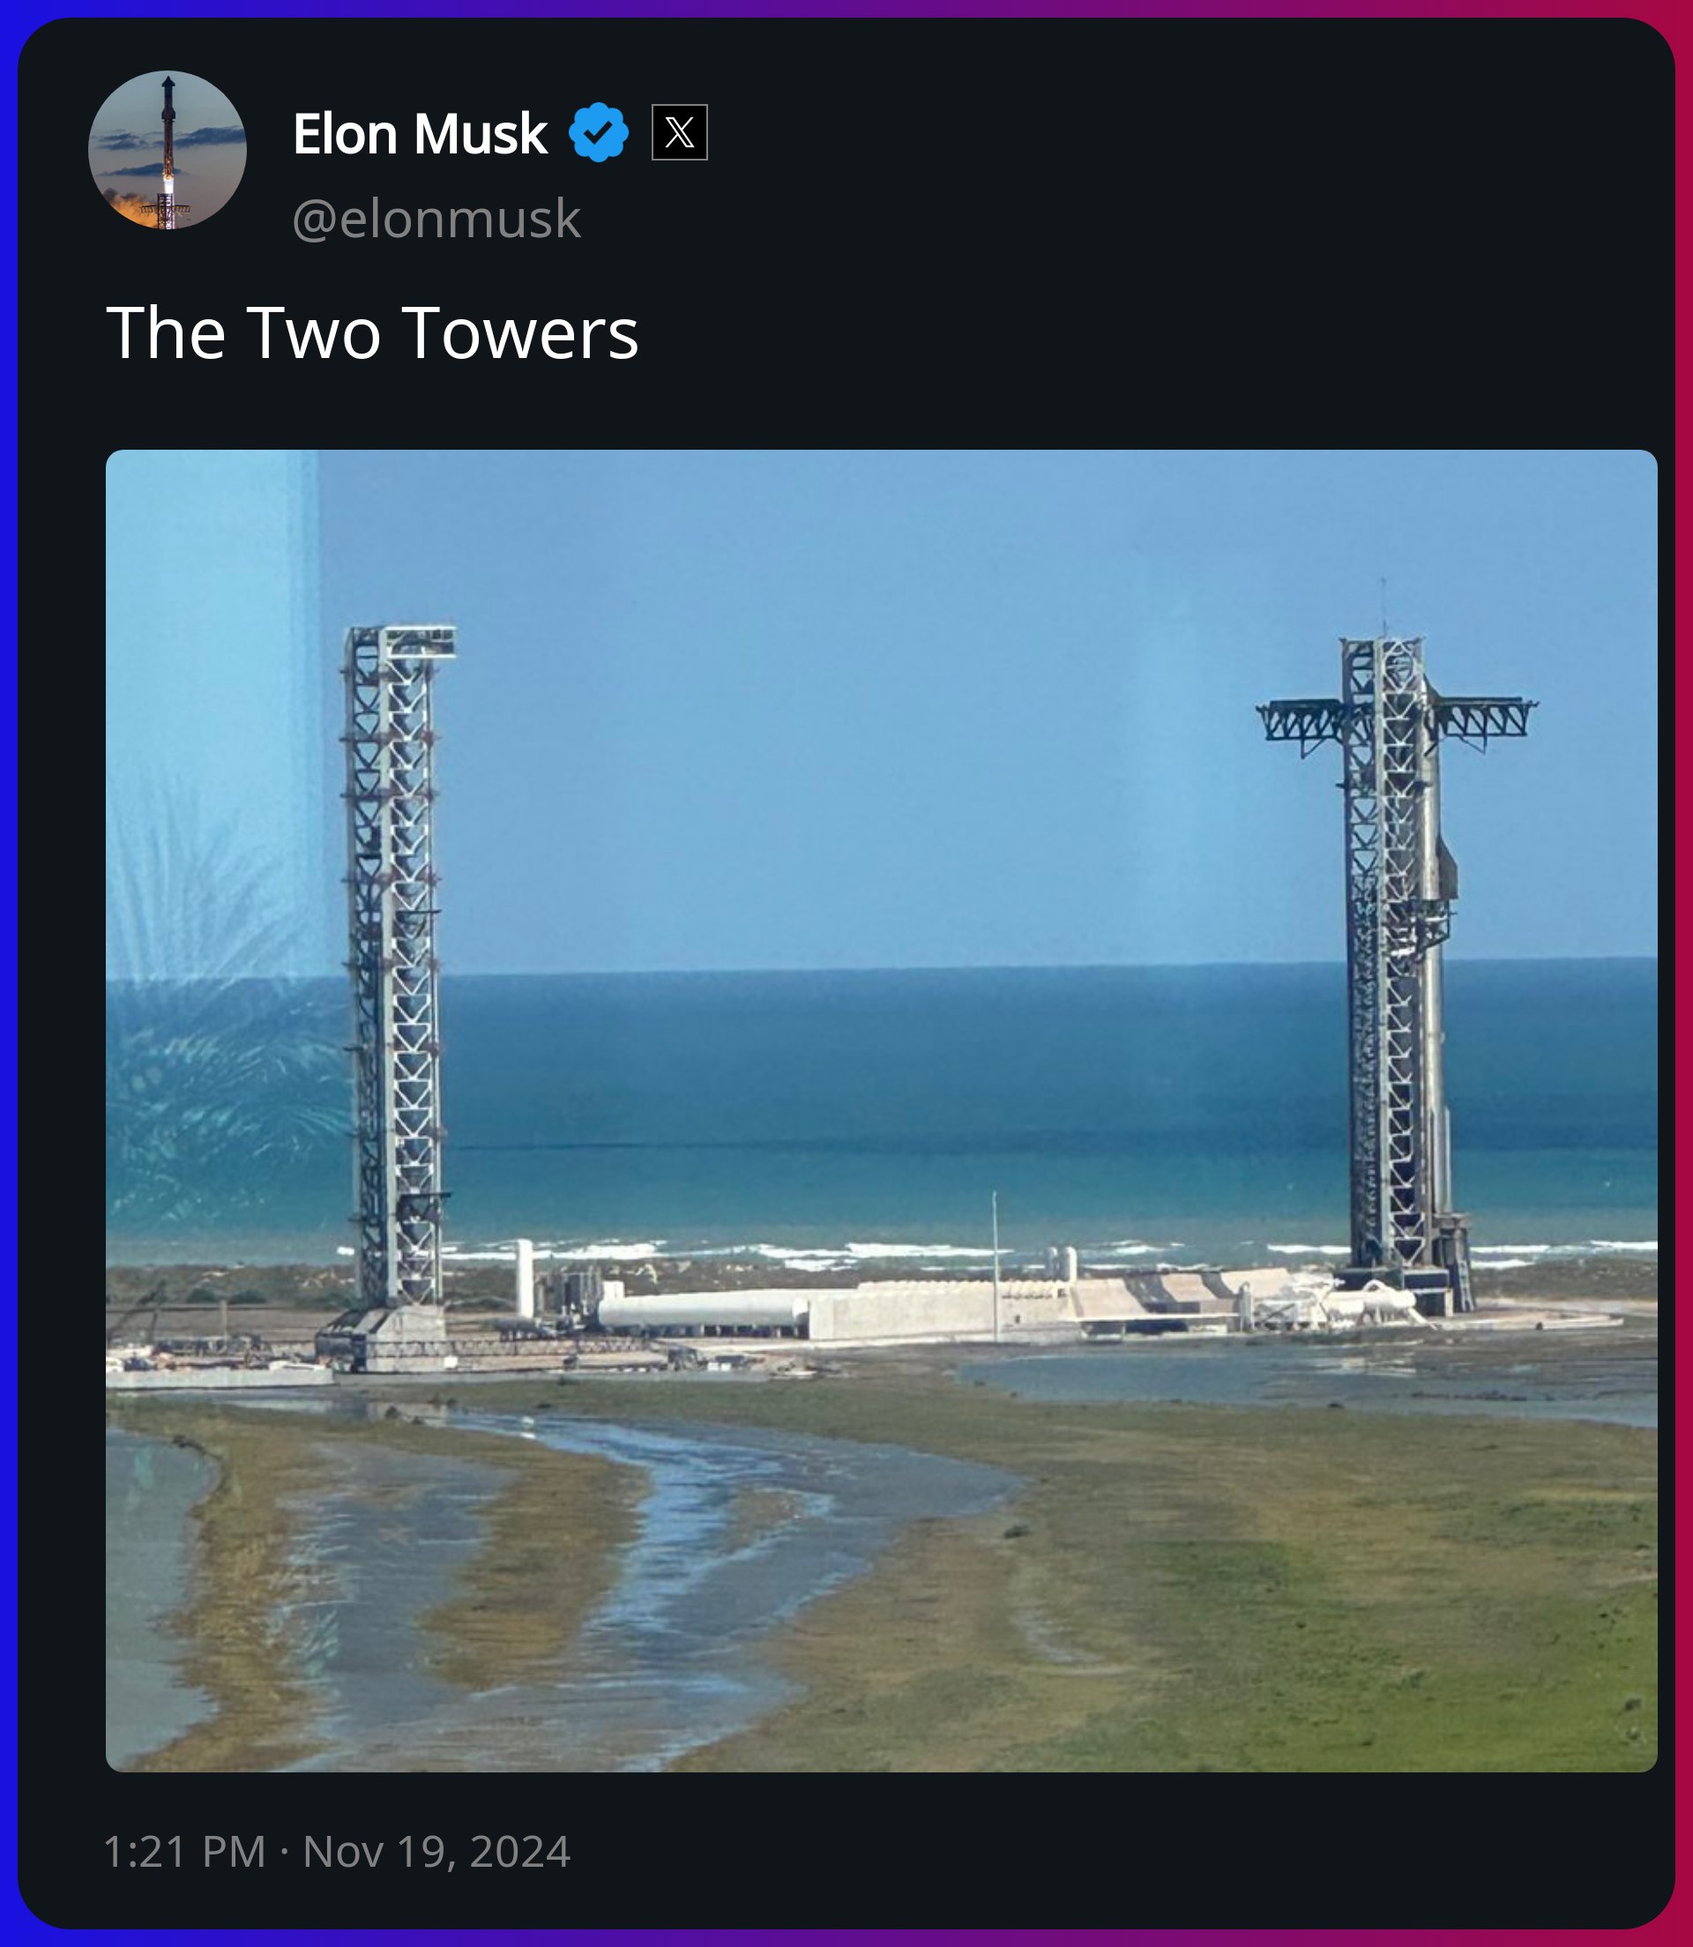Click the lightning rod atop right tower
1693x1947 pixels.
tap(1384, 608)
